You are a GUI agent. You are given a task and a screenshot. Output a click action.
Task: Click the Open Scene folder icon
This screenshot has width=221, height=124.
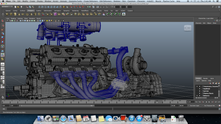18,7
